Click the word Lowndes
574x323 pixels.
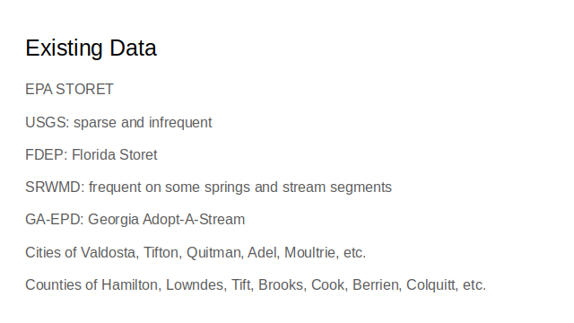[x=196, y=285]
